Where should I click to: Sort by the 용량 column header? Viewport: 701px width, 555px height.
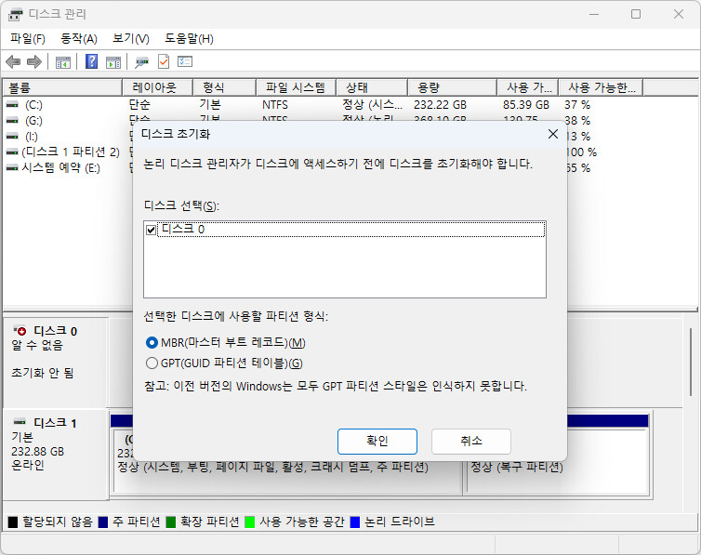[x=452, y=87]
